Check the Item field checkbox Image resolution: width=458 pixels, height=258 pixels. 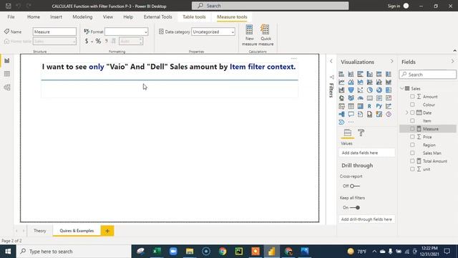point(412,120)
